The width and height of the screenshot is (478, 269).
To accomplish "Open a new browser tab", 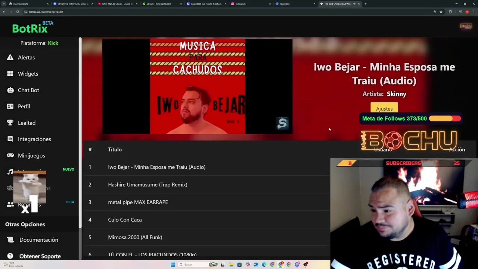I will [366, 4].
